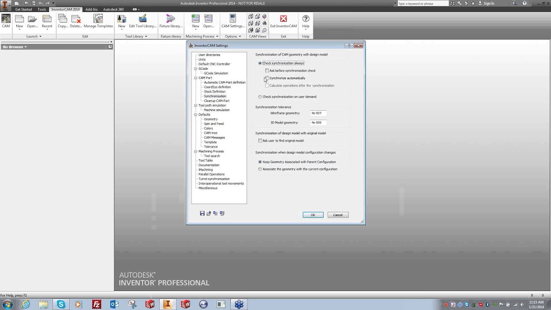
Task: Click the Windows Start button
Action: click(7, 304)
